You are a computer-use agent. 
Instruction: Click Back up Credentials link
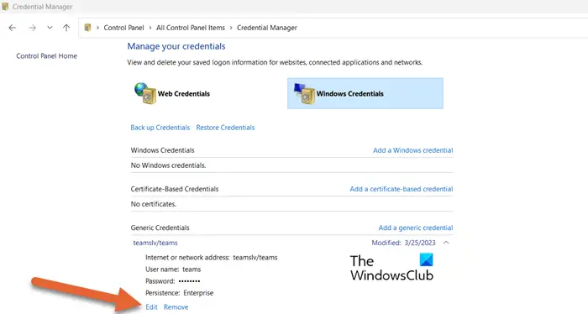(x=160, y=128)
